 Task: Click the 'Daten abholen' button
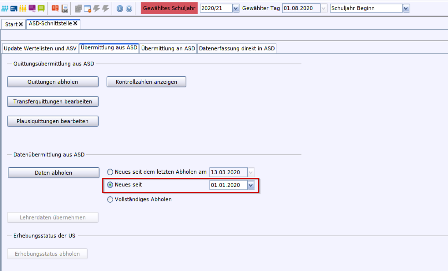point(54,173)
